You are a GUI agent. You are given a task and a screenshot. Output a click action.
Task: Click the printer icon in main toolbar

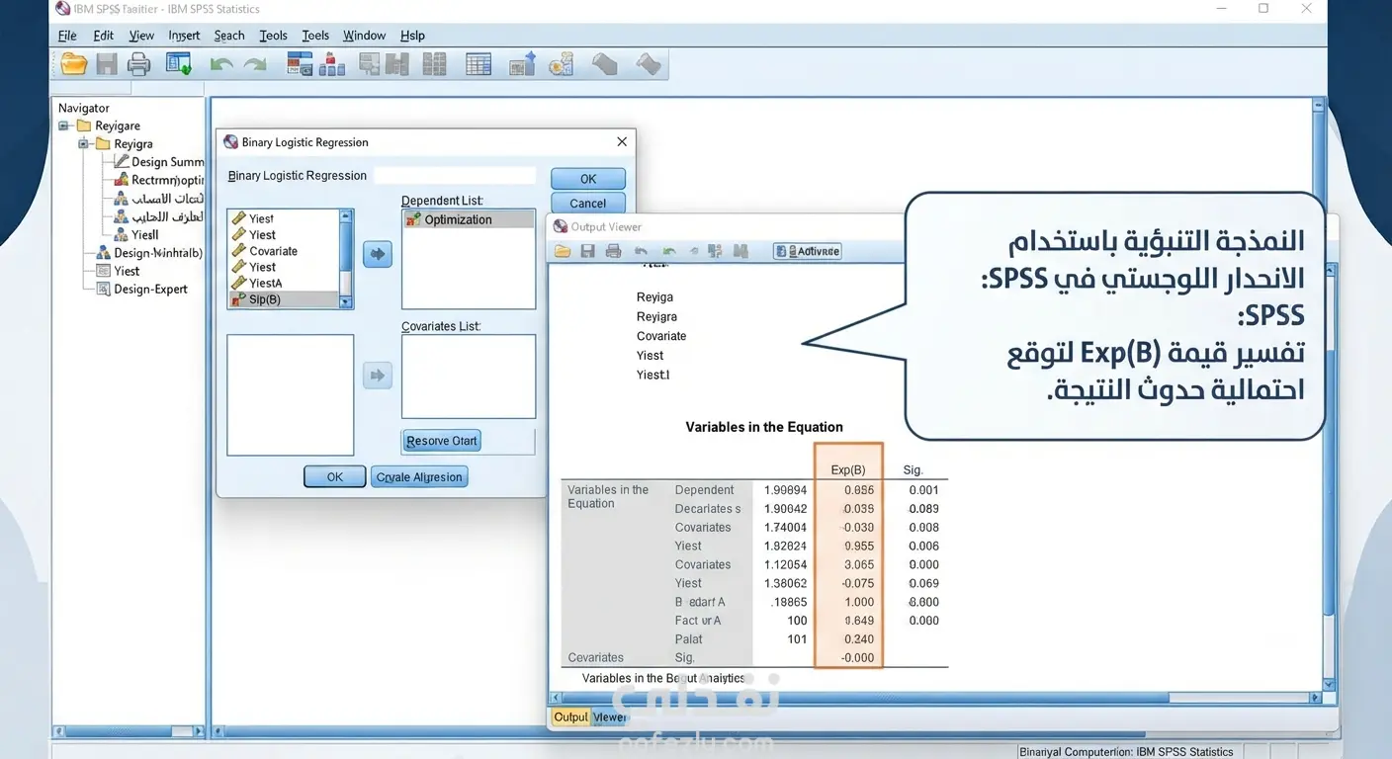click(139, 65)
